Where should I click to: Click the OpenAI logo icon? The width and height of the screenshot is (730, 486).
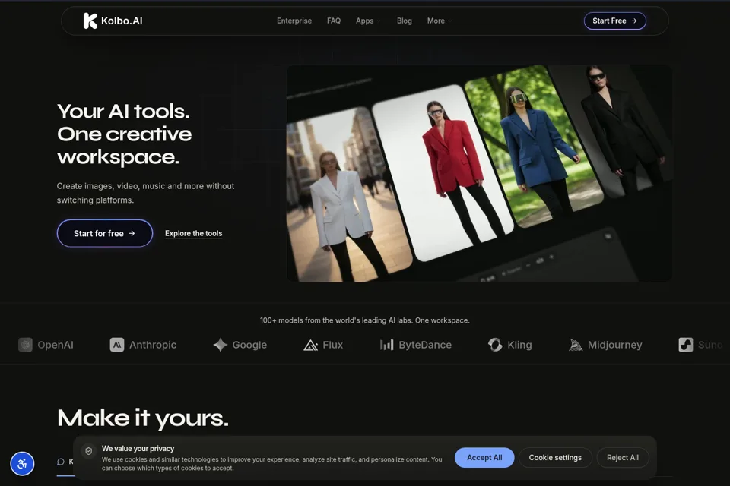click(x=25, y=345)
